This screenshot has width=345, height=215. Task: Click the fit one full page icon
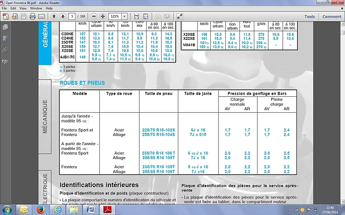146,16
